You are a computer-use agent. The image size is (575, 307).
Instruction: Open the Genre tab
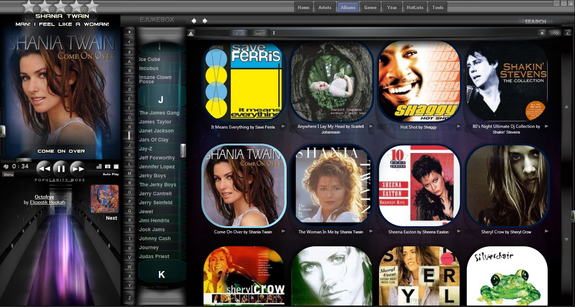(x=370, y=7)
